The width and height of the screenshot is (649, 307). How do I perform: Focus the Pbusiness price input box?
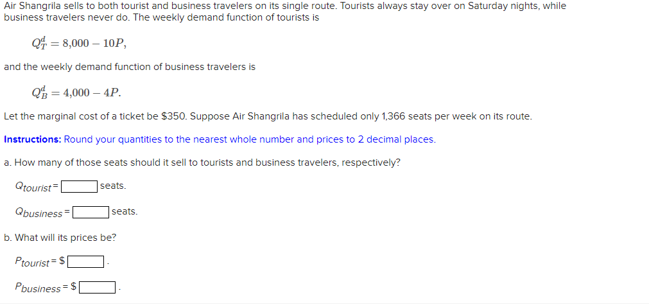point(98,288)
